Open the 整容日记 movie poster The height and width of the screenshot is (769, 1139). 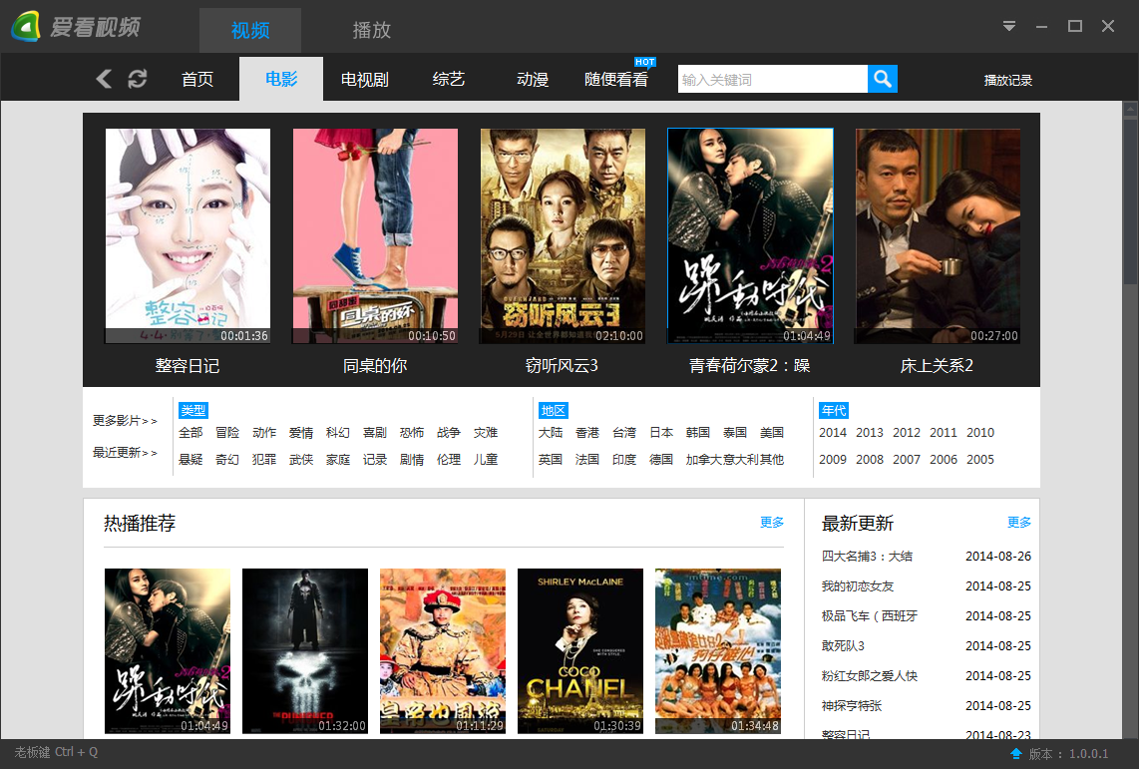pyautogui.click(x=188, y=236)
